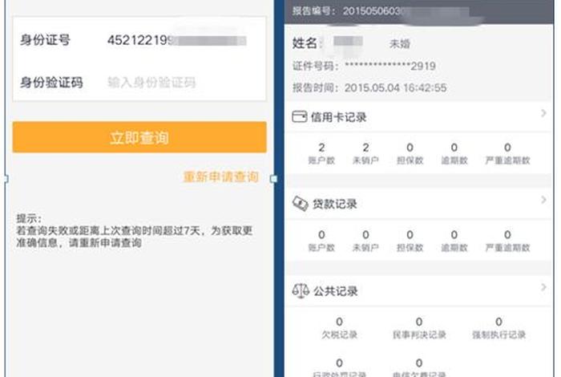Image resolution: width=561 pixels, height=377 pixels.
Task: Select 逾期数 count under 贷款记录
Action: 454,241
